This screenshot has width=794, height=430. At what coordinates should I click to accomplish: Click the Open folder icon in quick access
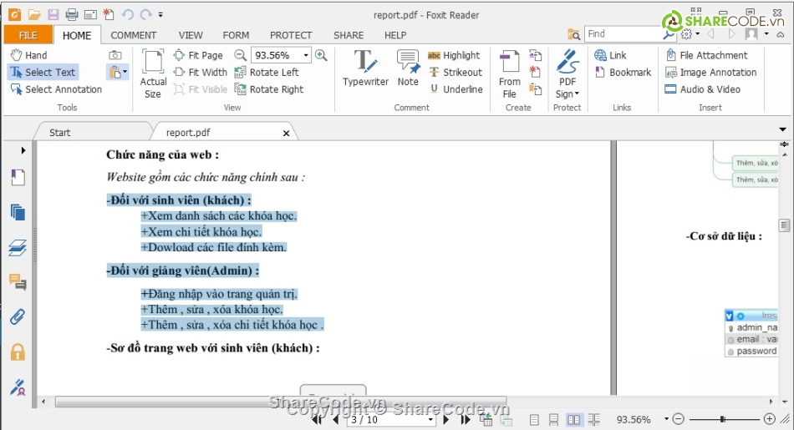tap(34, 15)
